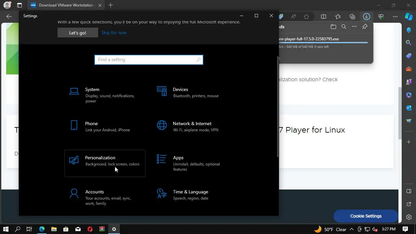Click the Skip for now link
Screen dimensions: 416x234
click(x=114, y=32)
